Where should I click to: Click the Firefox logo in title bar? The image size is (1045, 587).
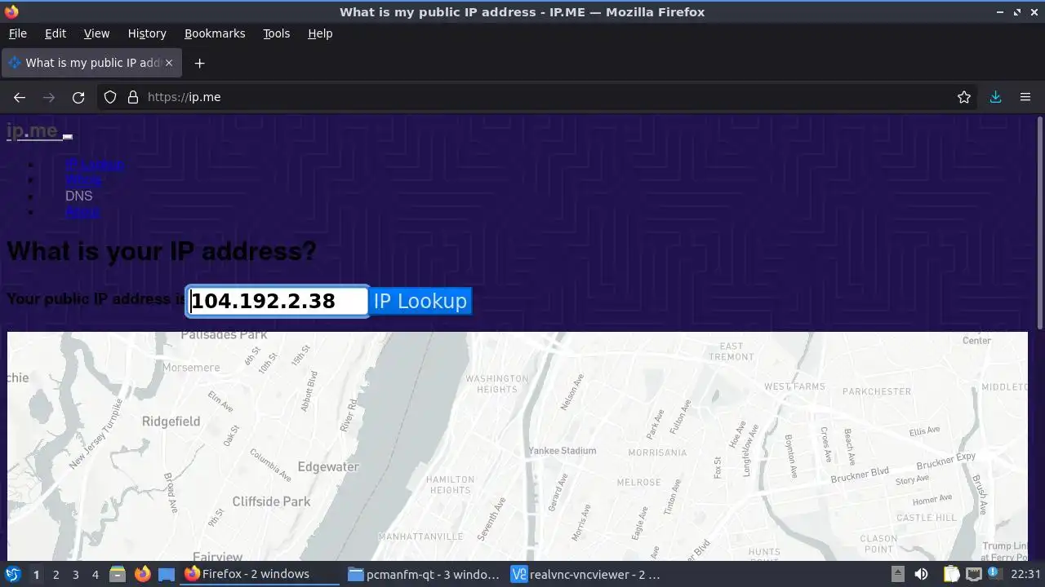point(11,11)
